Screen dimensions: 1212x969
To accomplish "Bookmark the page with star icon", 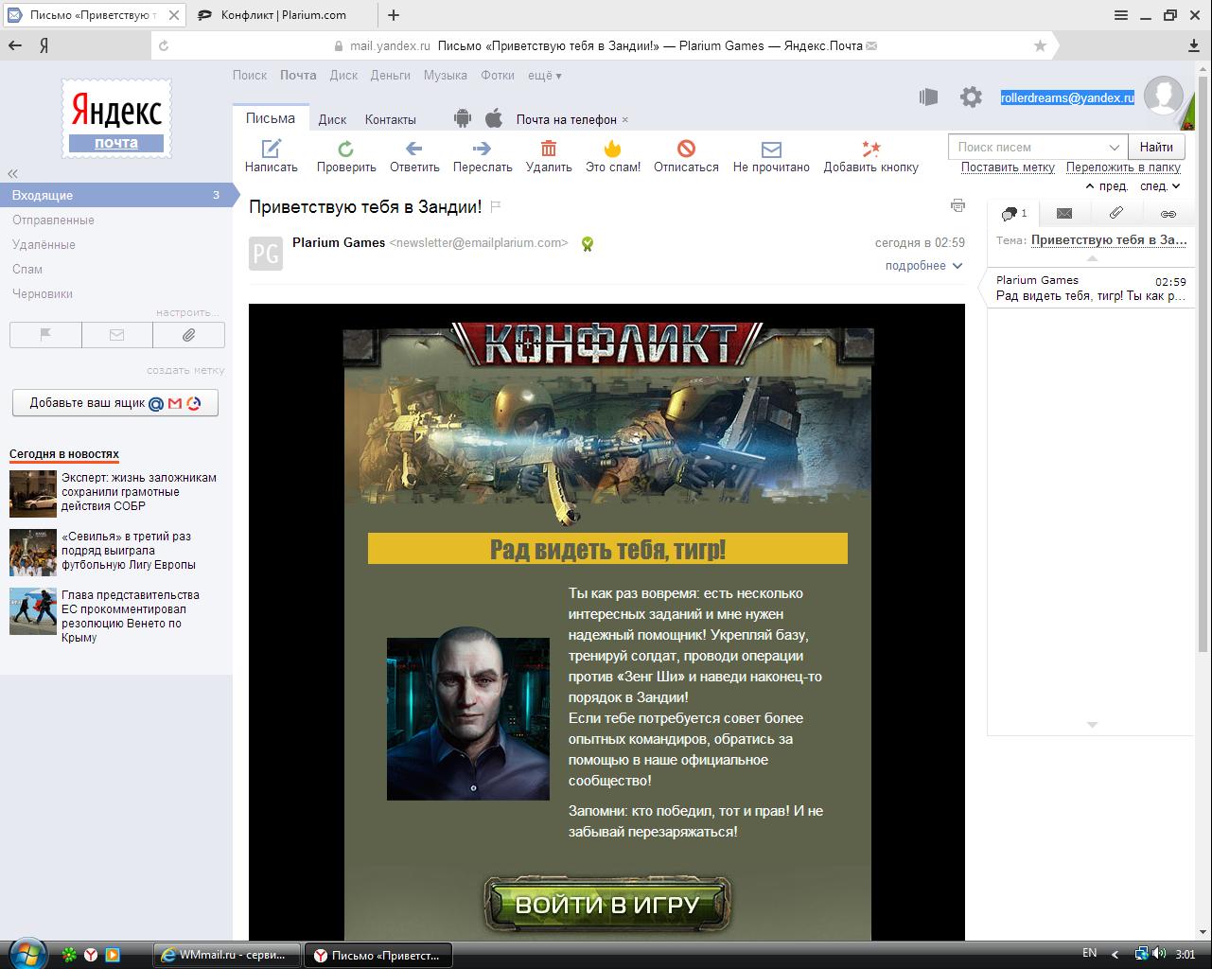I will (x=1041, y=45).
